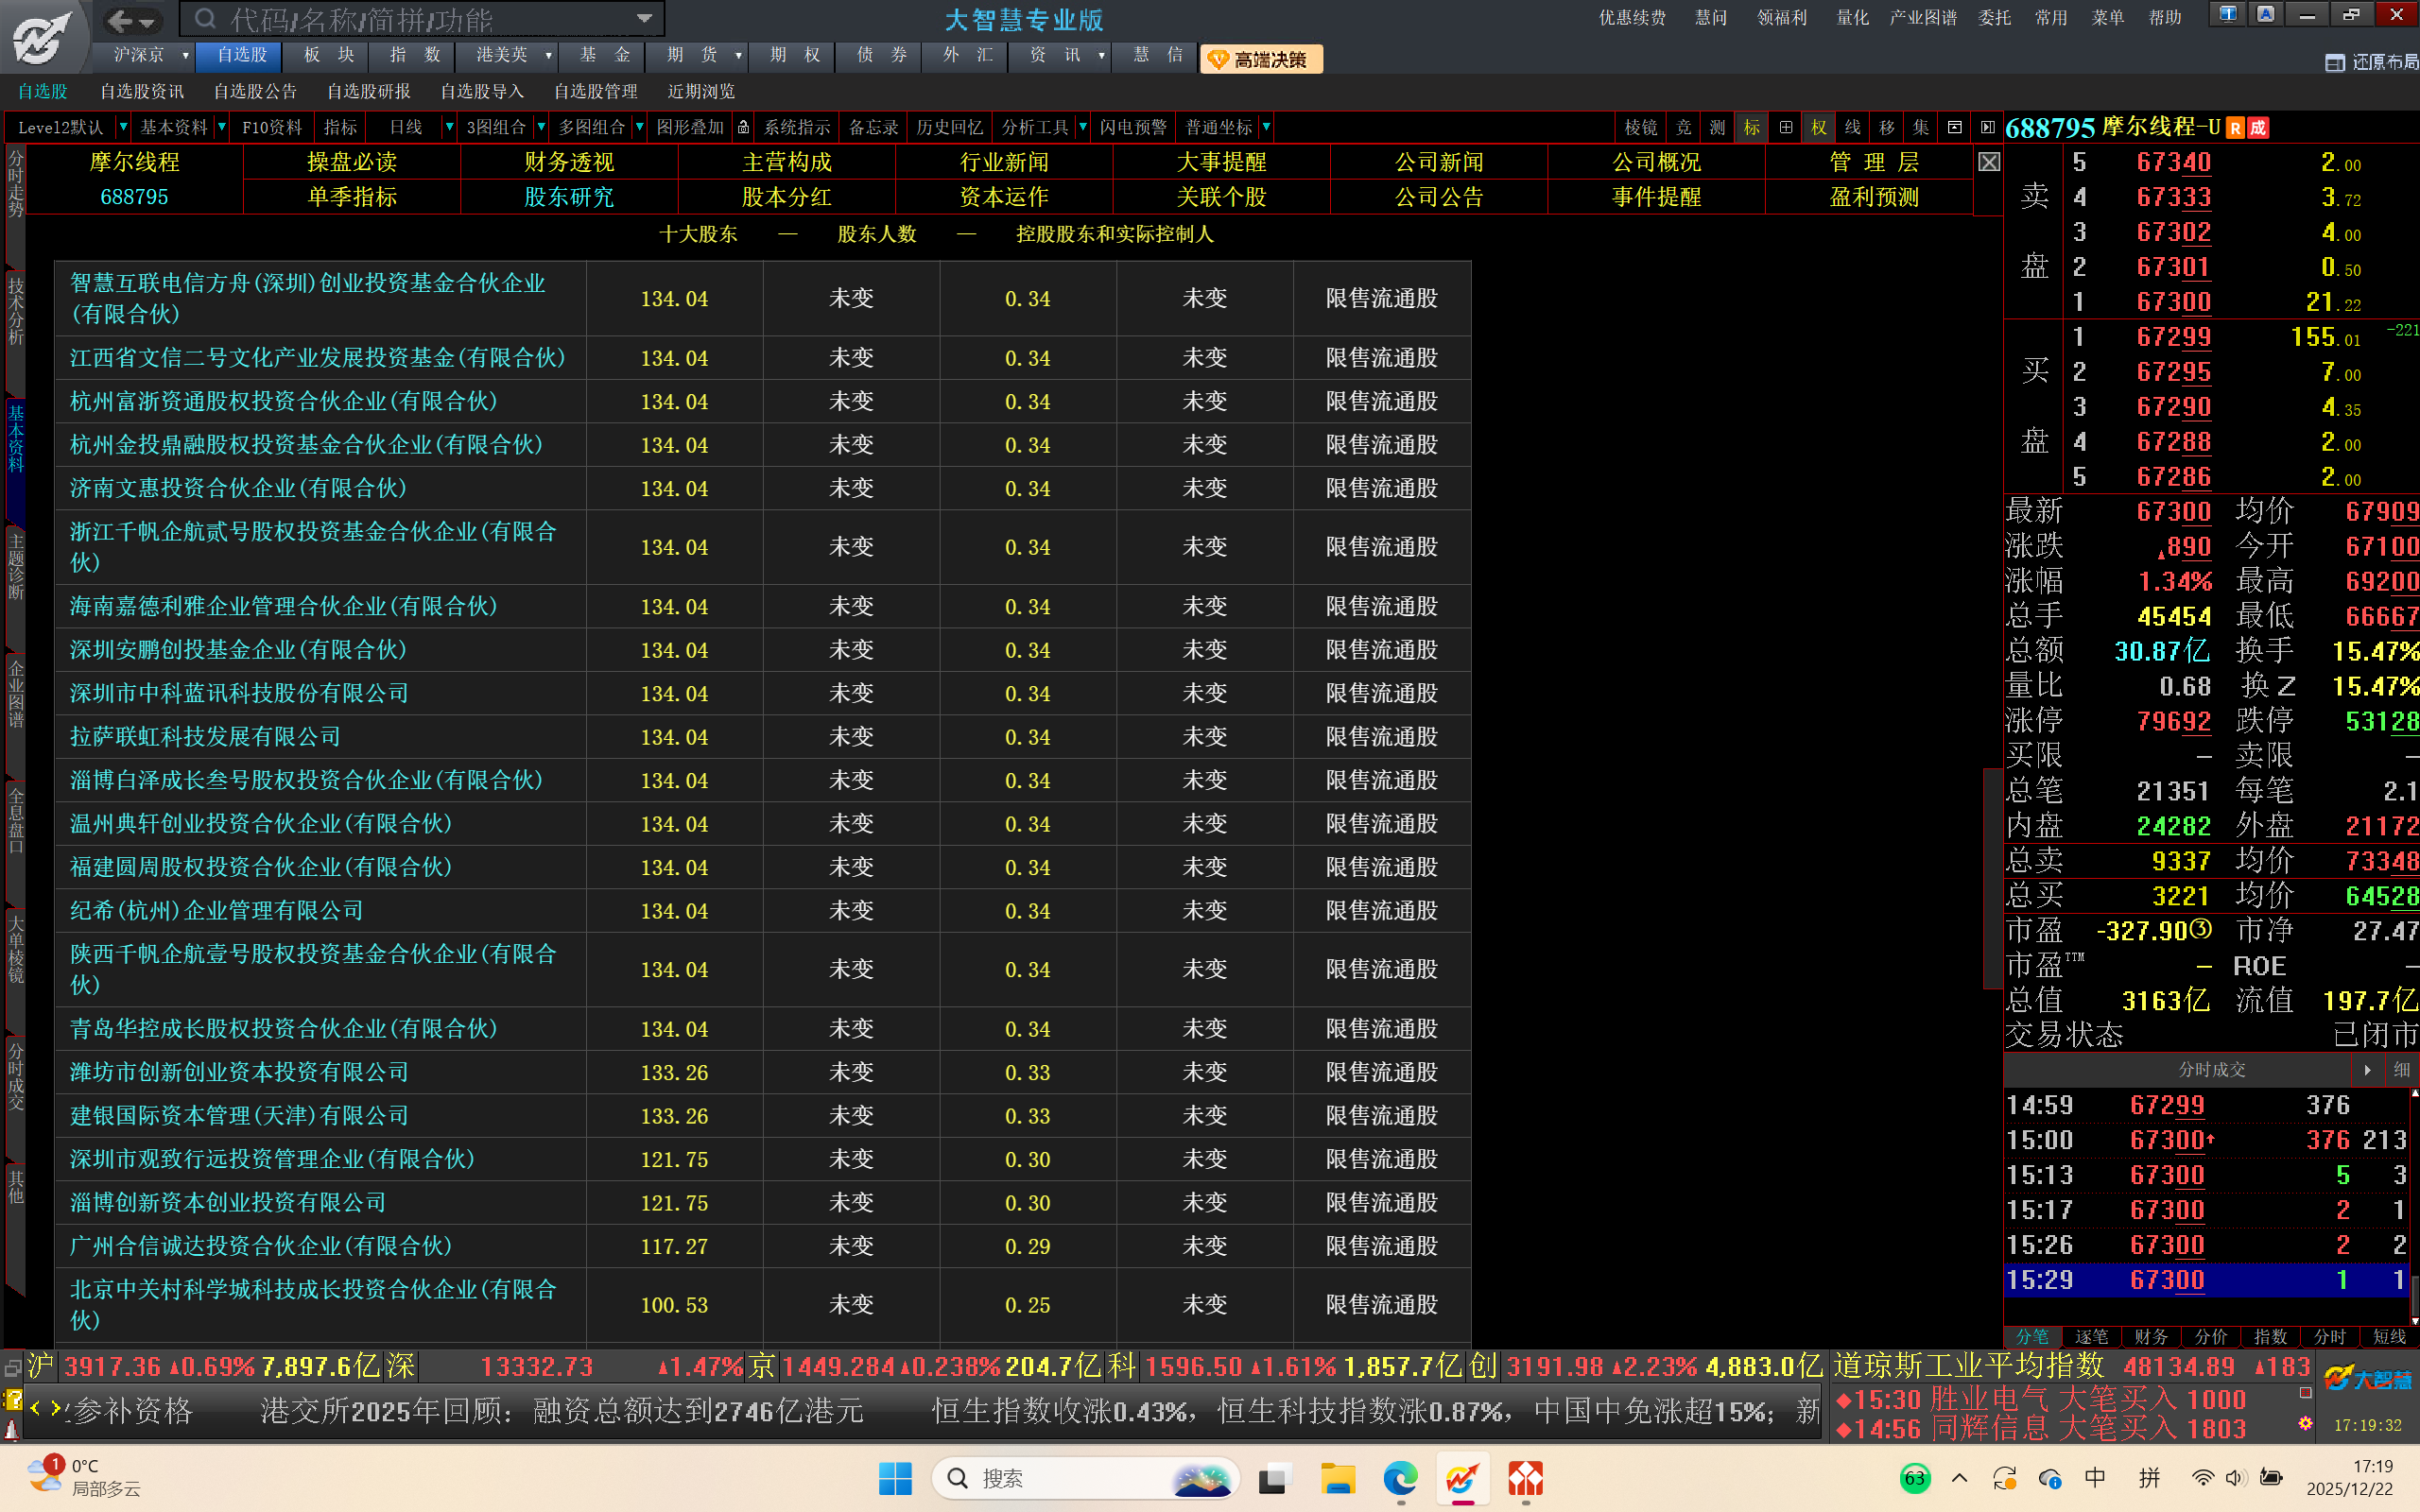Click the lock icon next to 图形叠加
2420x1512 pixels.
point(743,127)
